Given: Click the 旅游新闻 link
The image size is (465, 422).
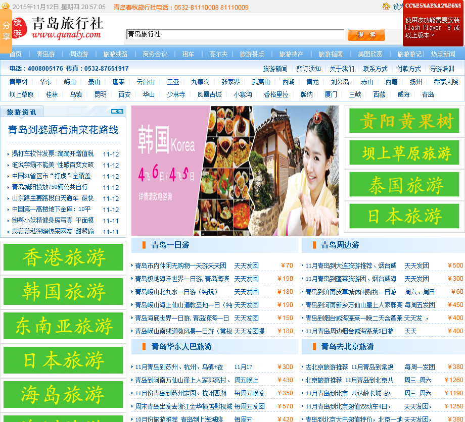Looking at the screenshot, I should [275, 69].
